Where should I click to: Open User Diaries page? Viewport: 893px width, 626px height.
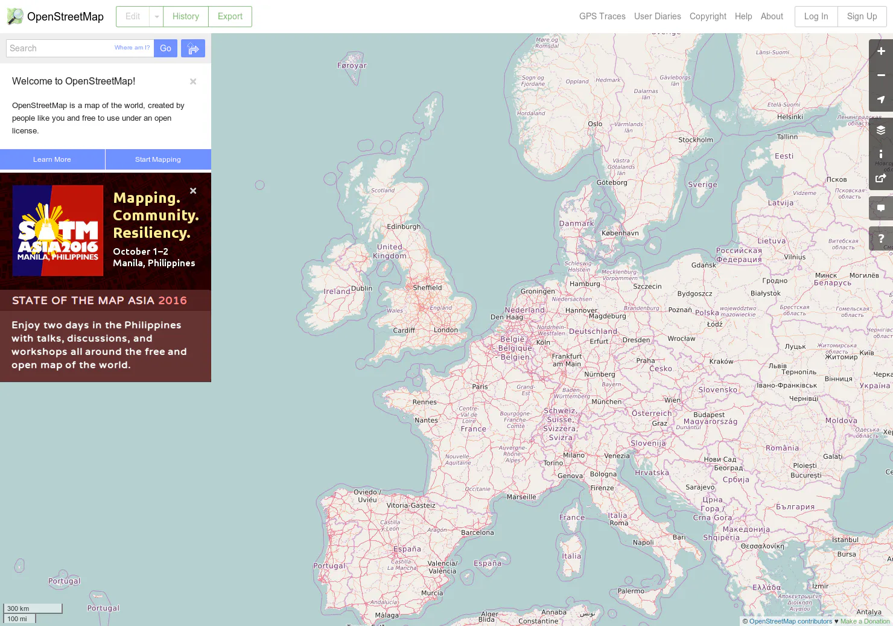[657, 16]
